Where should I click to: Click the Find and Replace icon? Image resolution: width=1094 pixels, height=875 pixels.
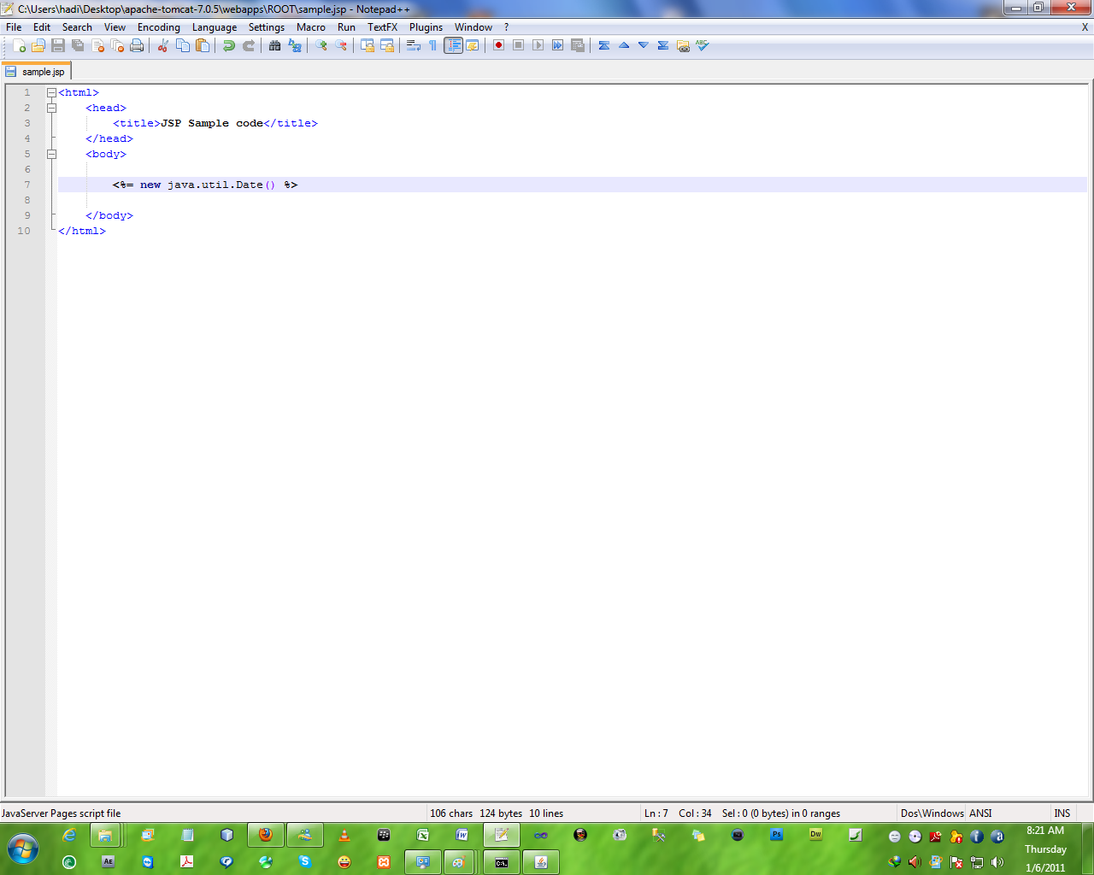[x=295, y=45]
